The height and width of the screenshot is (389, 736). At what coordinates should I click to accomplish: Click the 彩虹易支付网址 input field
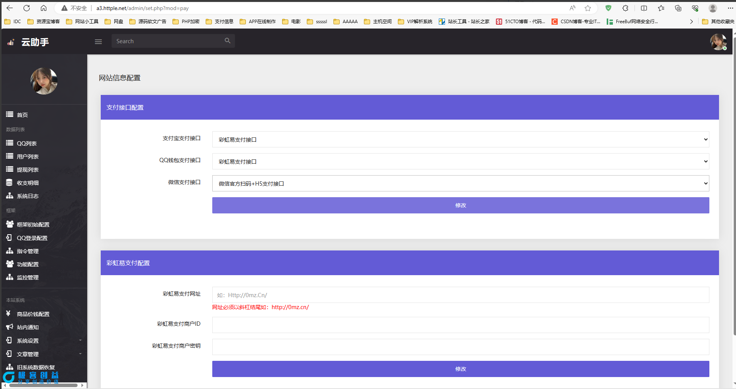(x=460, y=295)
